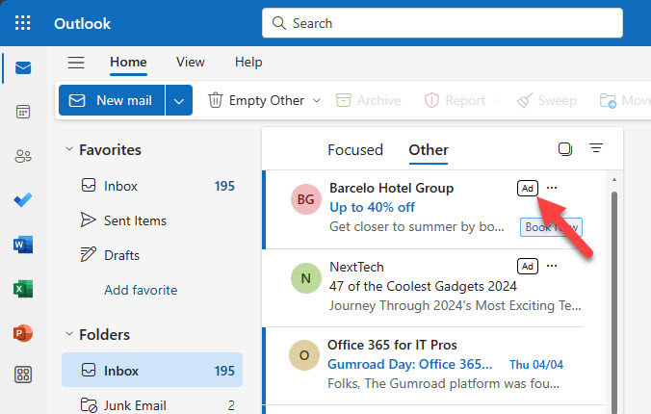Click the message list scrollbar thumb
The image size is (651, 414).
point(614,302)
